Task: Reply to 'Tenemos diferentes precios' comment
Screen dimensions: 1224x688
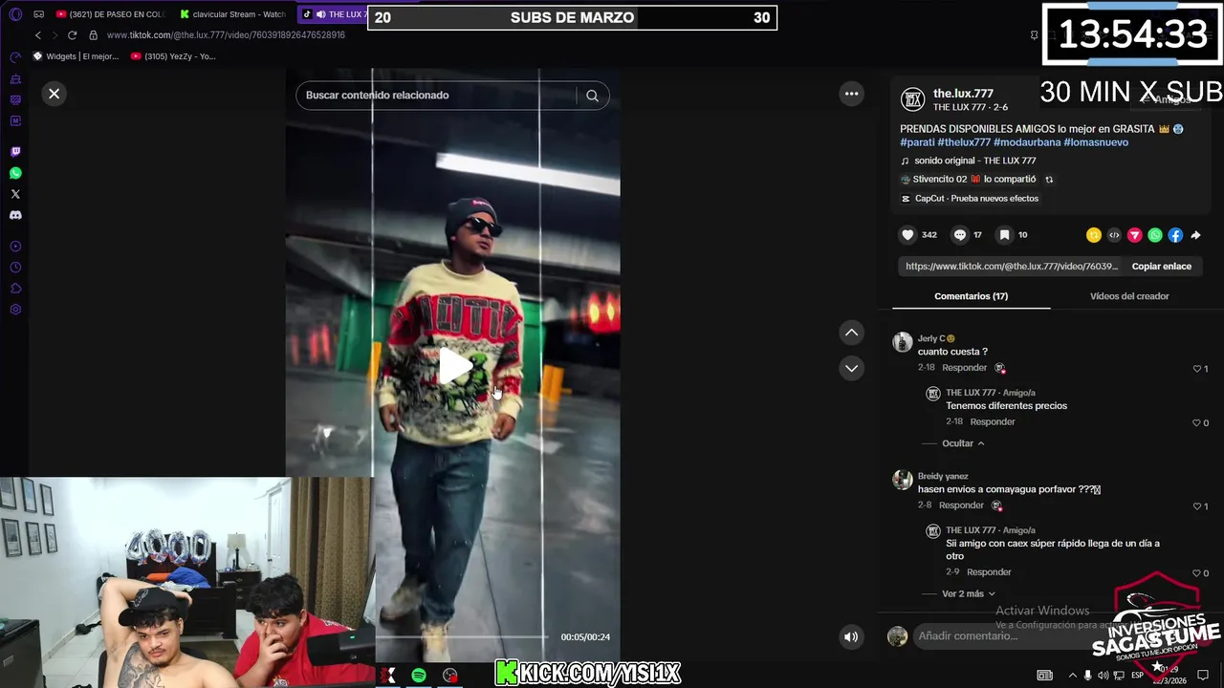Action: coord(993,422)
